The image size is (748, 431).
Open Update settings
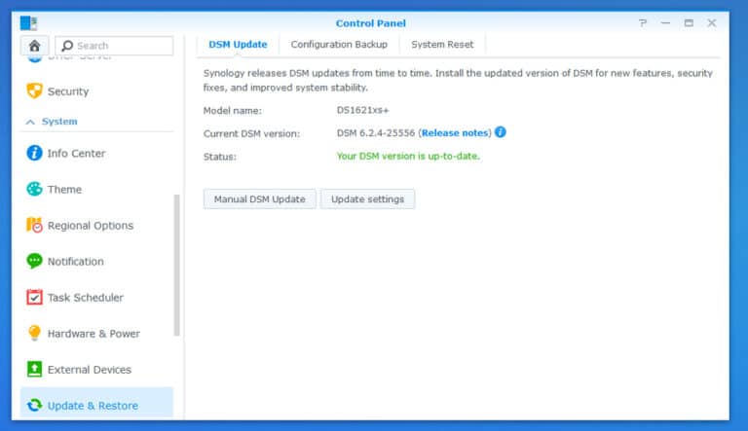(367, 198)
